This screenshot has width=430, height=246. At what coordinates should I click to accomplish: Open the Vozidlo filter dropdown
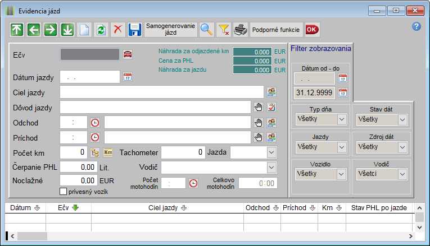click(342, 174)
